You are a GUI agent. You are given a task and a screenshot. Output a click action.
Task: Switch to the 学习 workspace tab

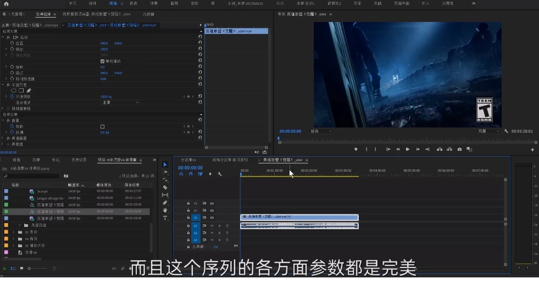pyautogui.click(x=73, y=3)
